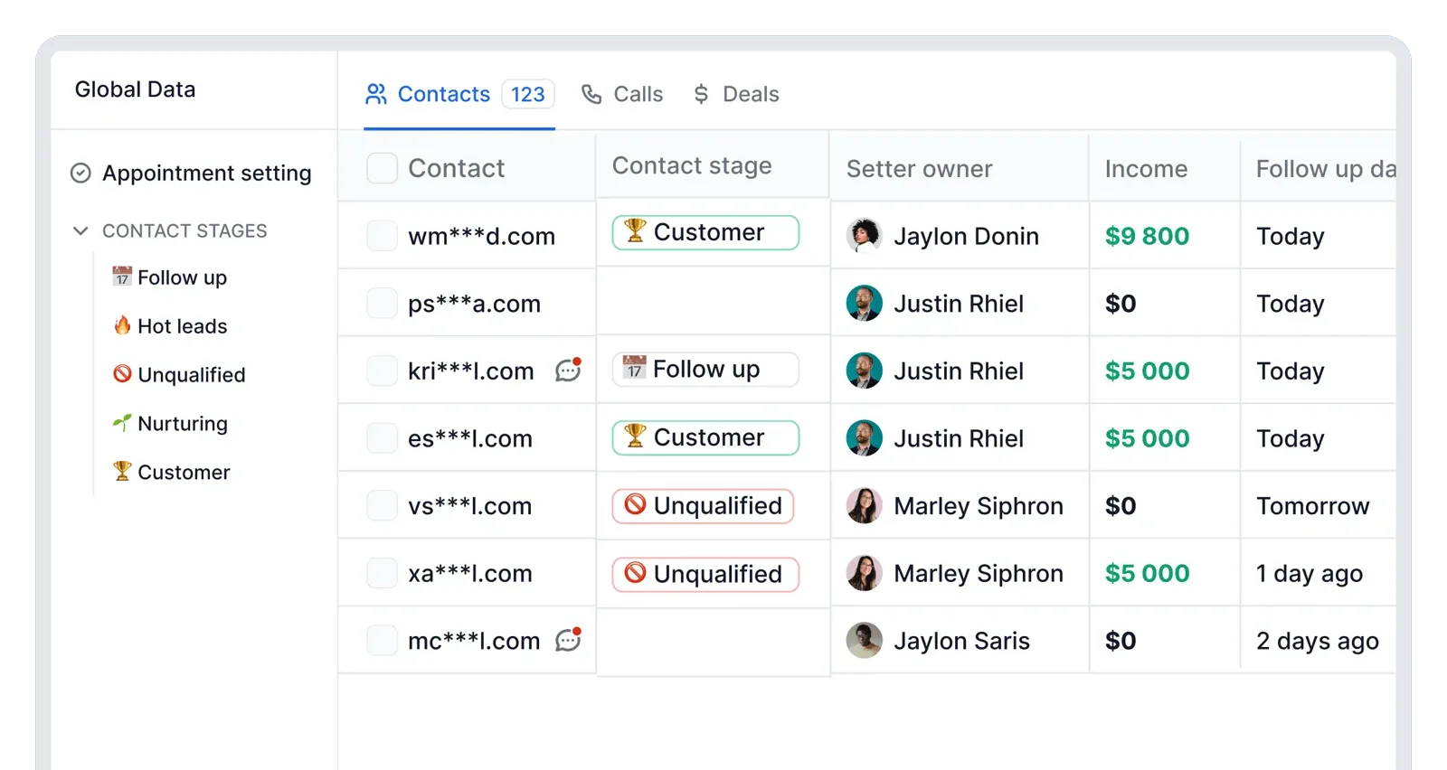
Task: Click the Deals dollar icon
Action: click(x=701, y=94)
